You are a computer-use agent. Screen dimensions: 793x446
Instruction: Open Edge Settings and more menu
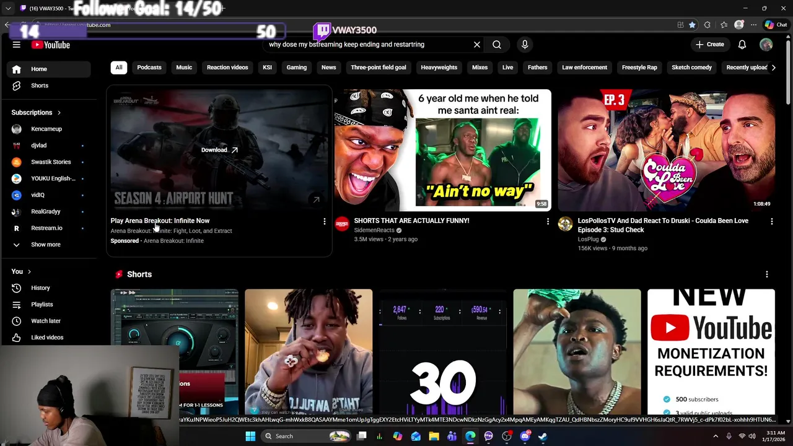pyautogui.click(x=753, y=25)
